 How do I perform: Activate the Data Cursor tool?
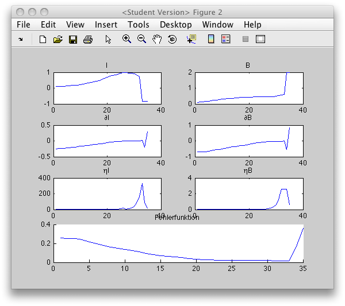191,40
